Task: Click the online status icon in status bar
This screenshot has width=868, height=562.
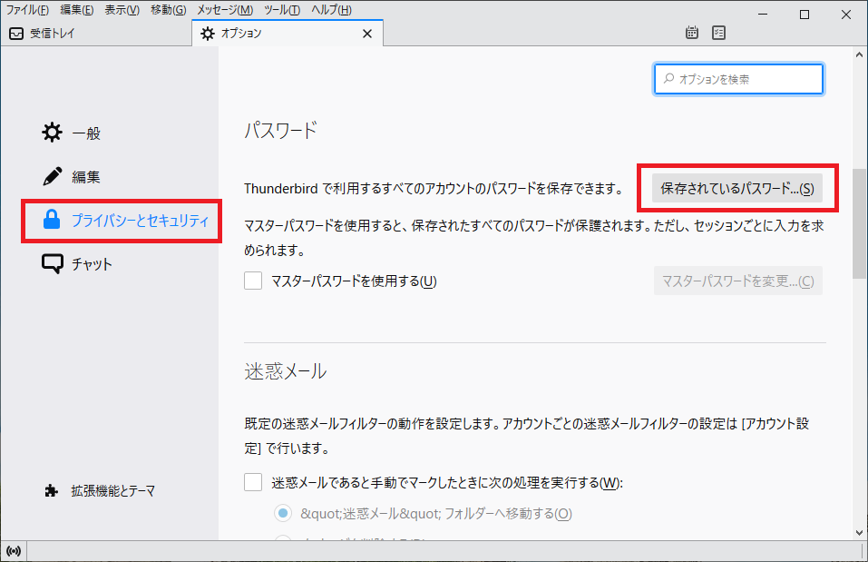Action: pyautogui.click(x=14, y=551)
